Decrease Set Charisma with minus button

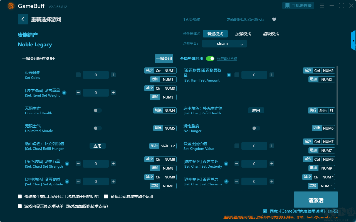[237, 181]
